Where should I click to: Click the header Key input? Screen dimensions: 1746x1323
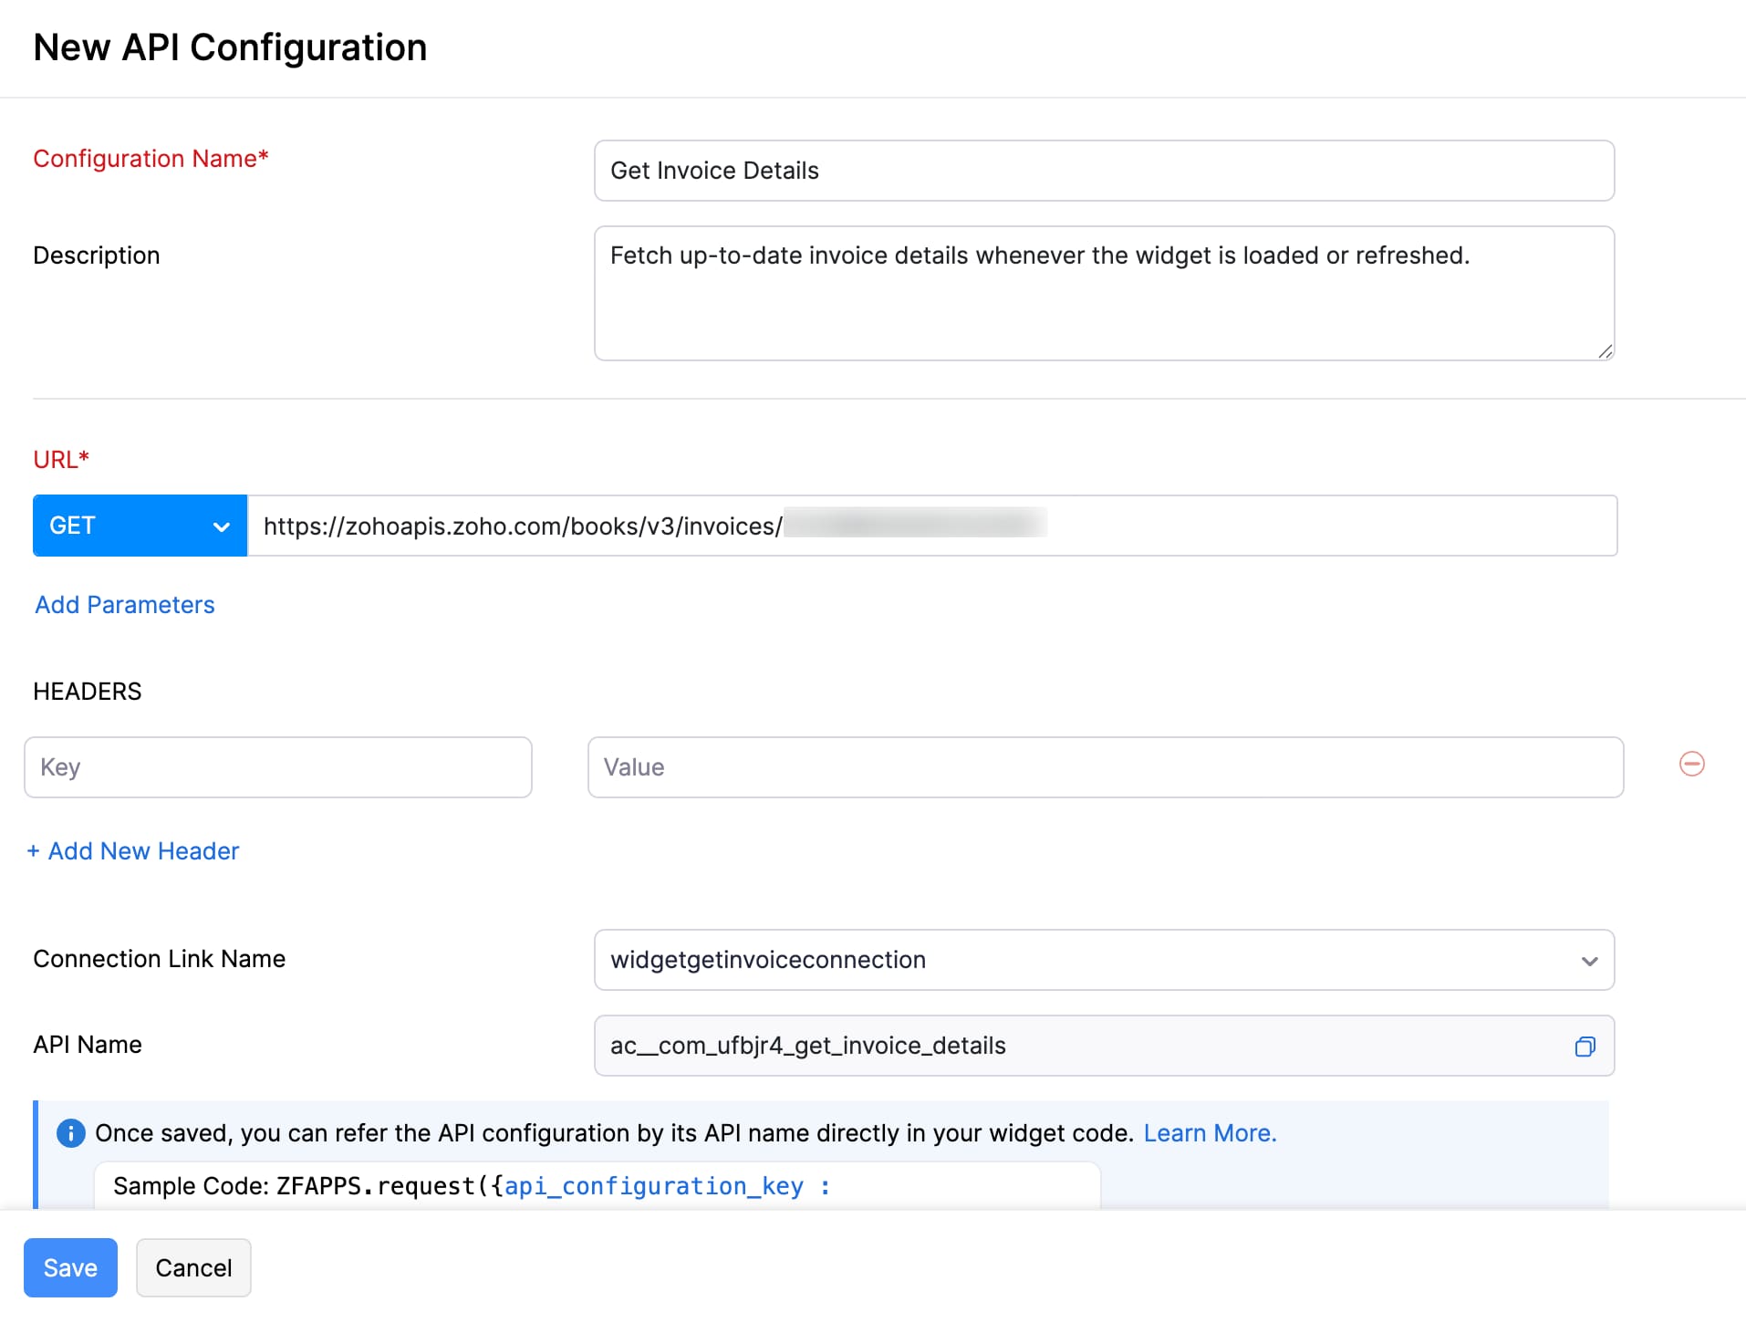click(x=278, y=766)
